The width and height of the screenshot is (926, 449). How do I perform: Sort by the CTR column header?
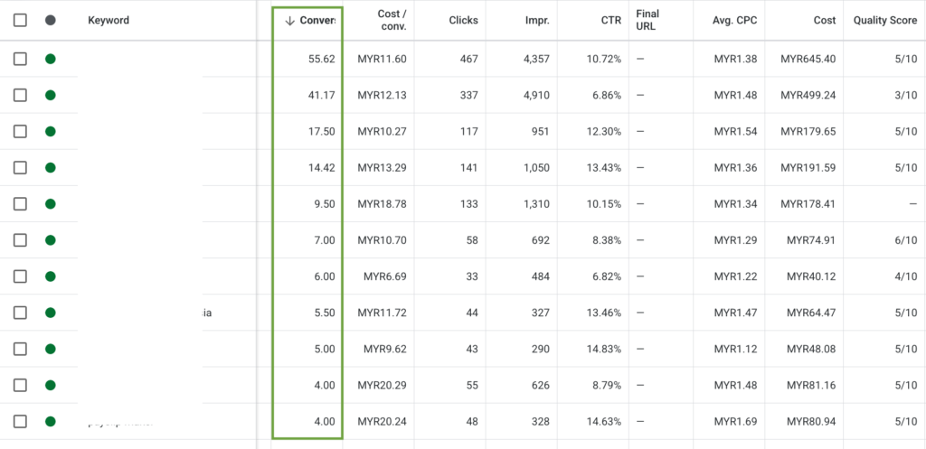click(x=610, y=21)
